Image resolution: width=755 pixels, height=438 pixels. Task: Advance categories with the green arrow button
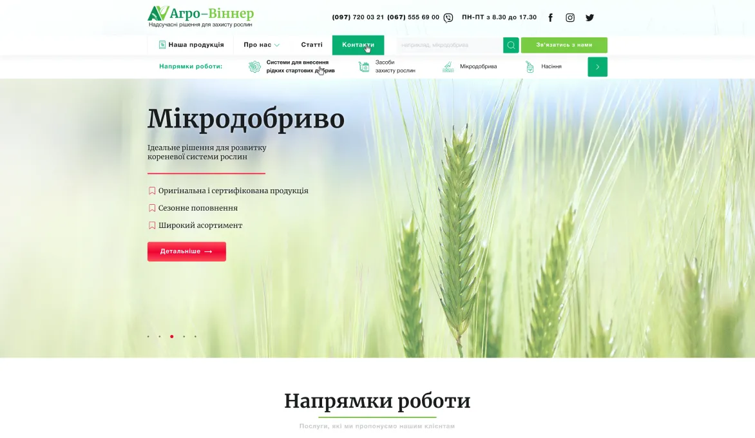coord(598,67)
